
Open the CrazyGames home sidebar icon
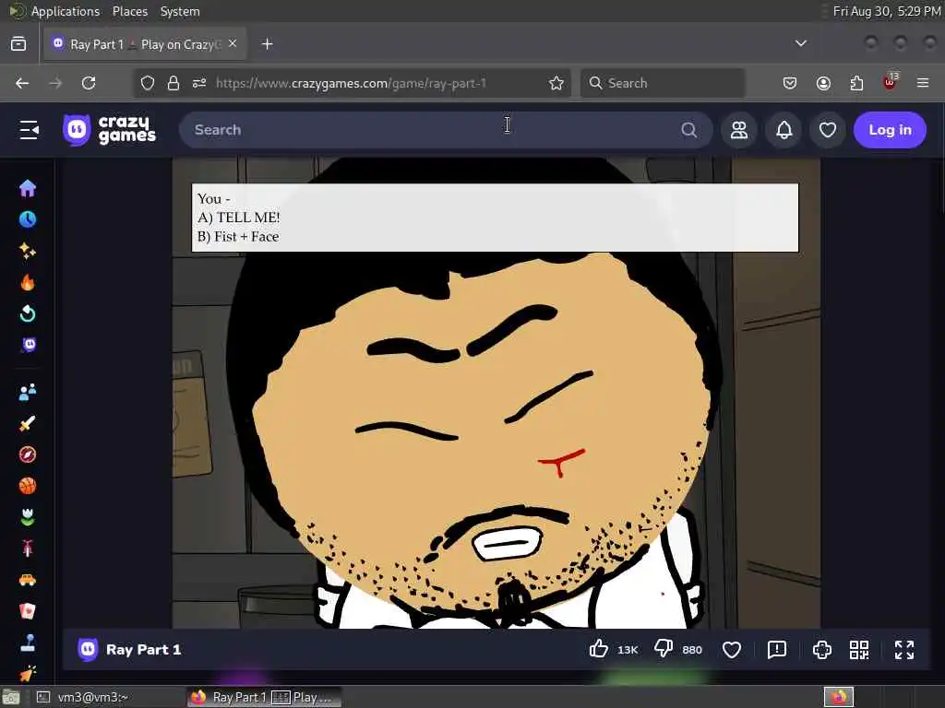coord(28,188)
